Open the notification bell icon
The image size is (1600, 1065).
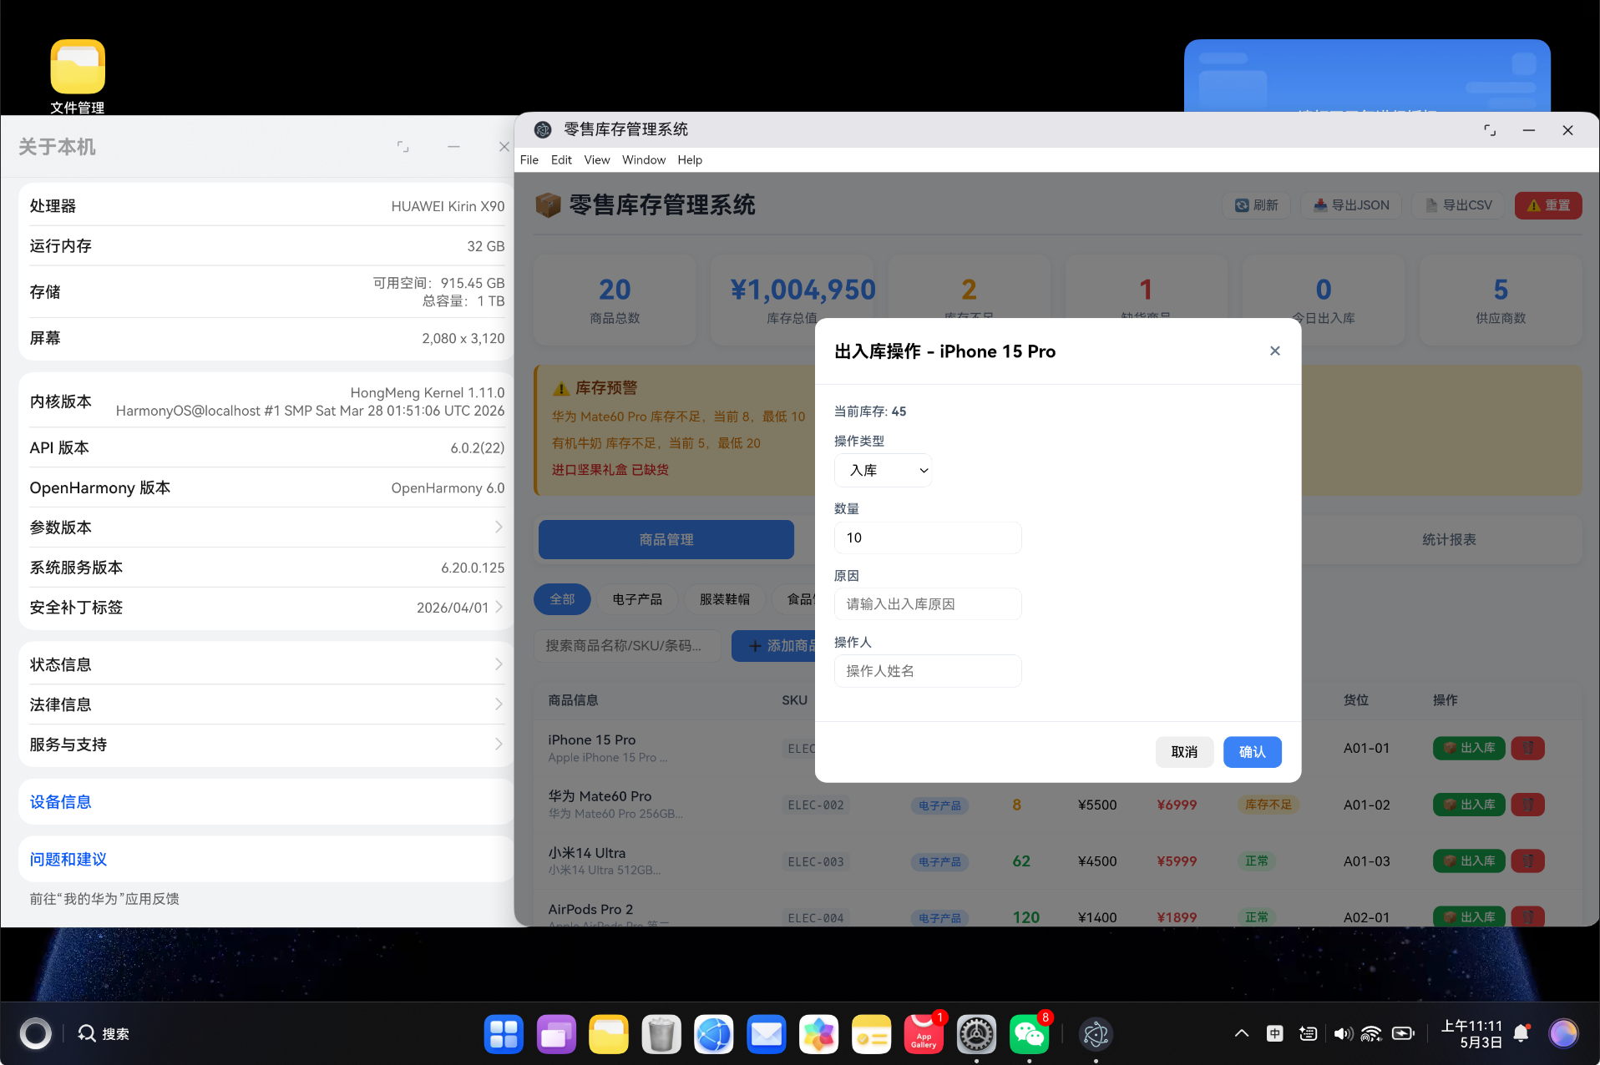(x=1522, y=1033)
